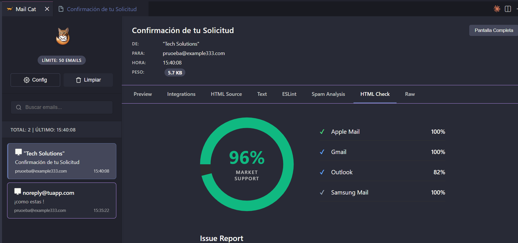Click the Samsung Mail check icon

click(322, 193)
